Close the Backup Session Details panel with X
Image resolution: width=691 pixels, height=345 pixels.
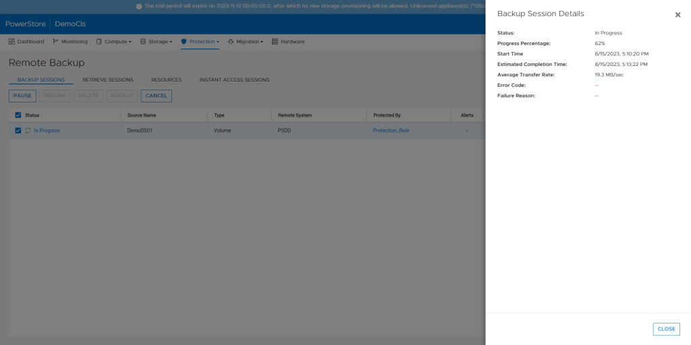(x=678, y=15)
